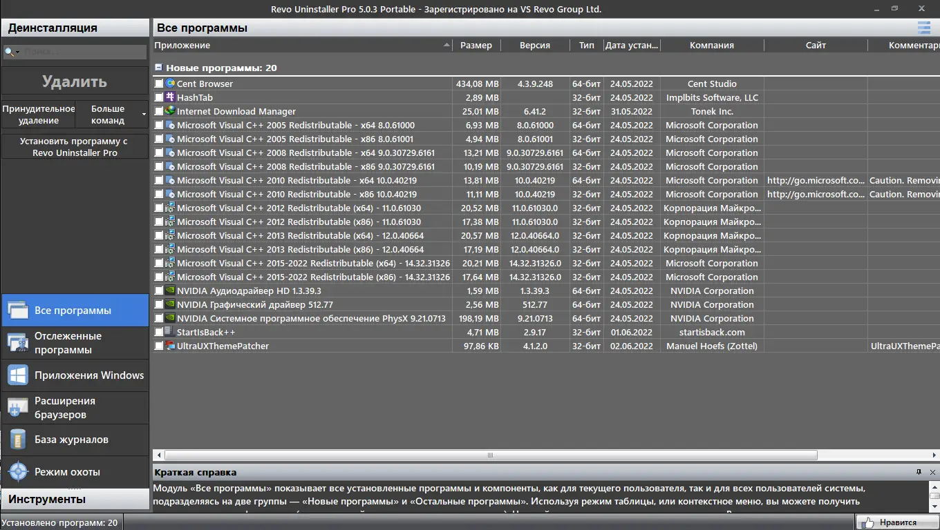Click icon of Visual C++ 2015-2022 (x86) row

click(x=170, y=277)
